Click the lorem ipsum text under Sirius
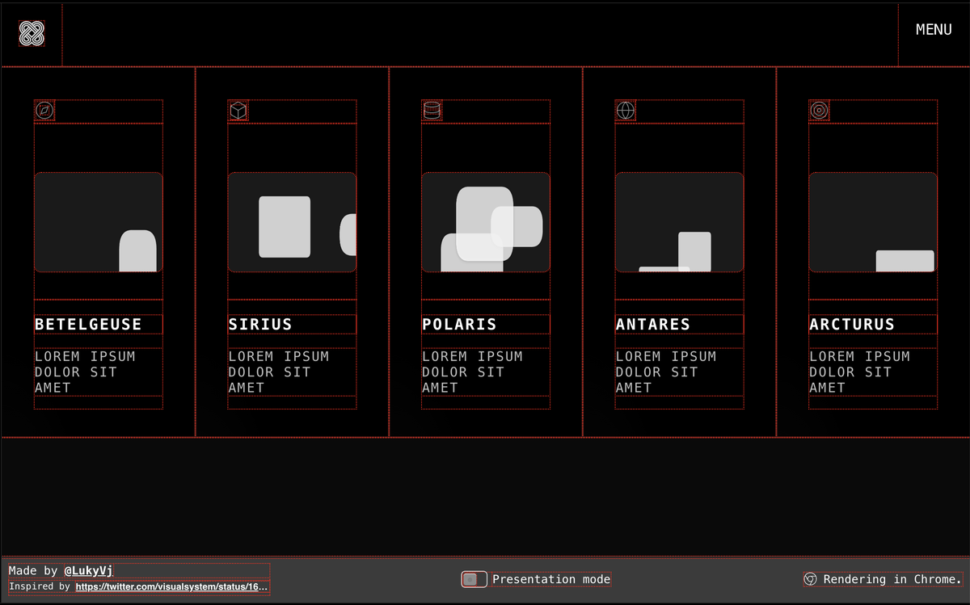The width and height of the screenshot is (970, 605). click(279, 372)
